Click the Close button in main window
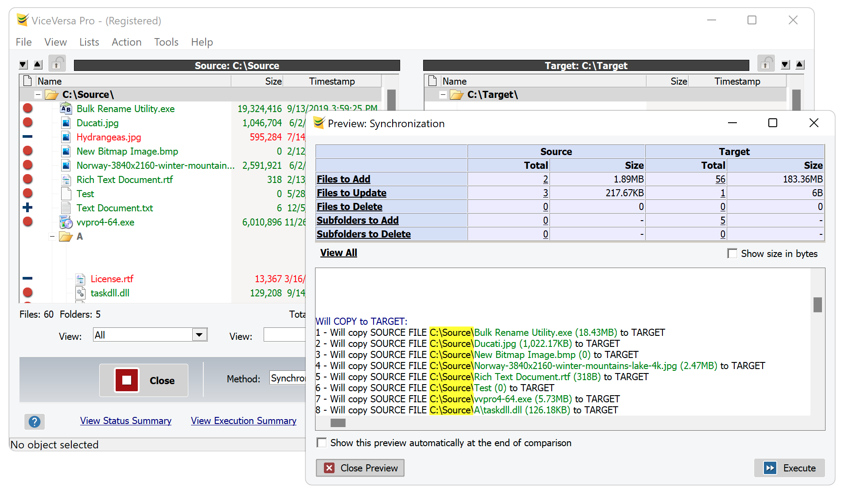 pyautogui.click(x=144, y=380)
